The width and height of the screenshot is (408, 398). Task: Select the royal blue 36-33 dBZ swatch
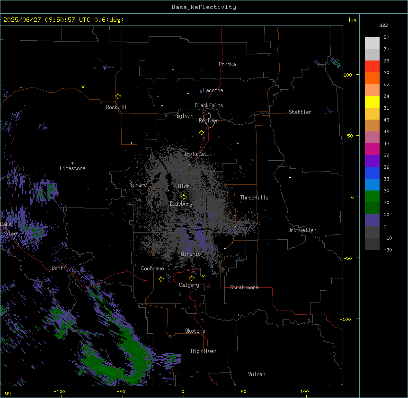372,173
